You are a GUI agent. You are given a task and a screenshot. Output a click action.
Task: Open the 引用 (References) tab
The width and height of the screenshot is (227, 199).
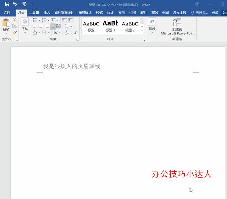(x=133, y=13)
